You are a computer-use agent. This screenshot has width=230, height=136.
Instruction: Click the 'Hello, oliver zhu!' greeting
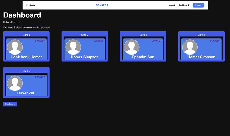point(12,22)
